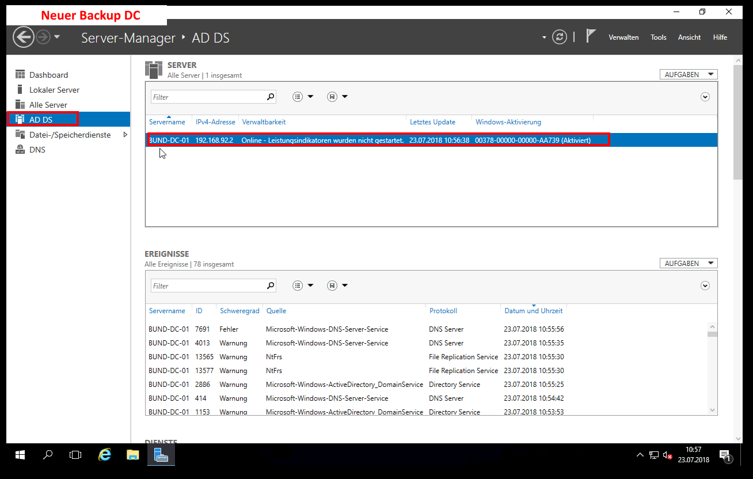Click search magnifier in the Server filter

[271, 97]
